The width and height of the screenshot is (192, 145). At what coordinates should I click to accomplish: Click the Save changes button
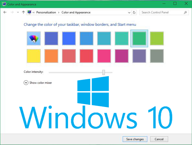coord(135,139)
